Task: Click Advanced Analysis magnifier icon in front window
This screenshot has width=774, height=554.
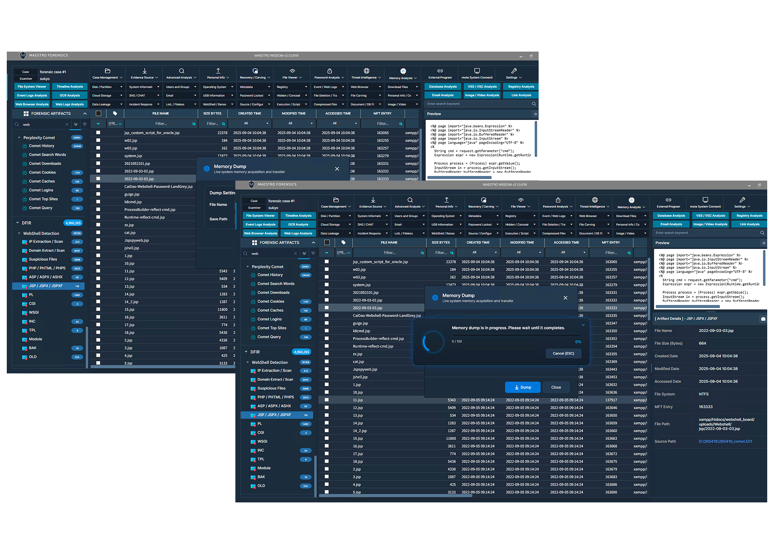Action: [x=410, y=200]
